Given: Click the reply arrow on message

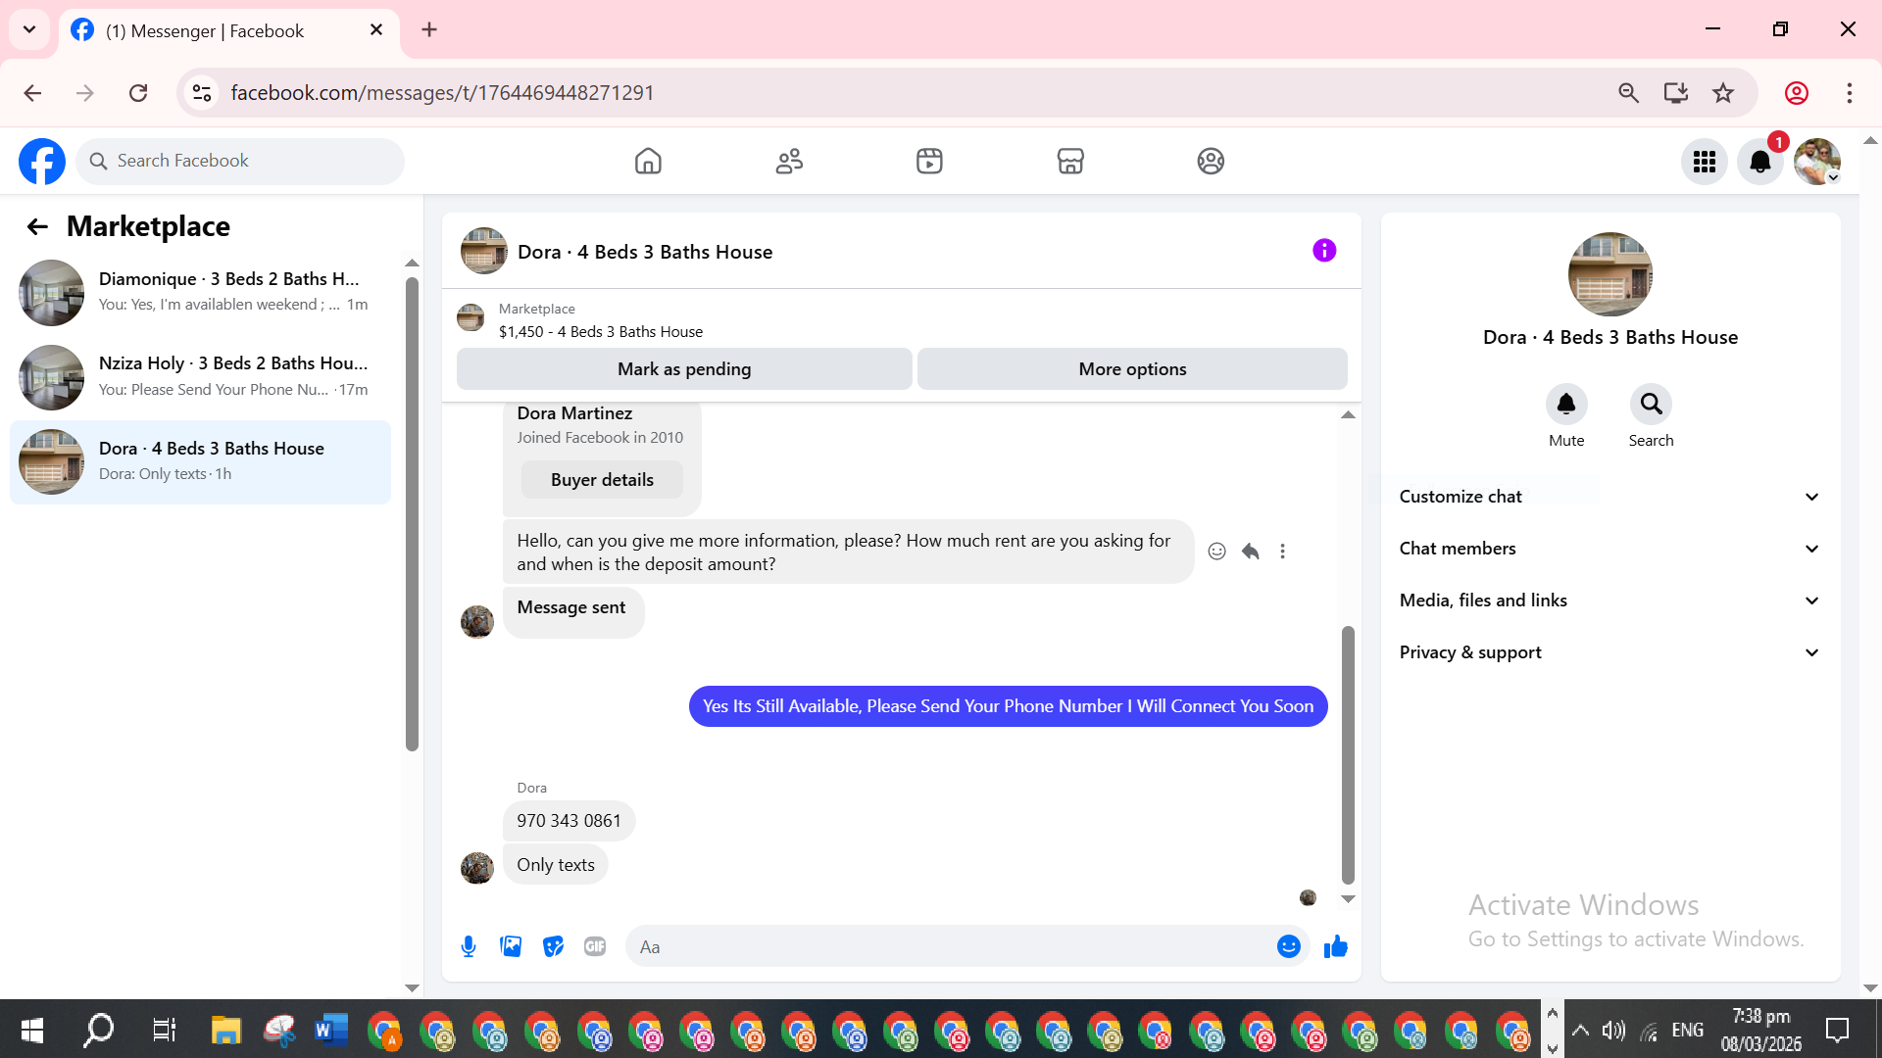Looking at the screenshot, I should 1250,552.
